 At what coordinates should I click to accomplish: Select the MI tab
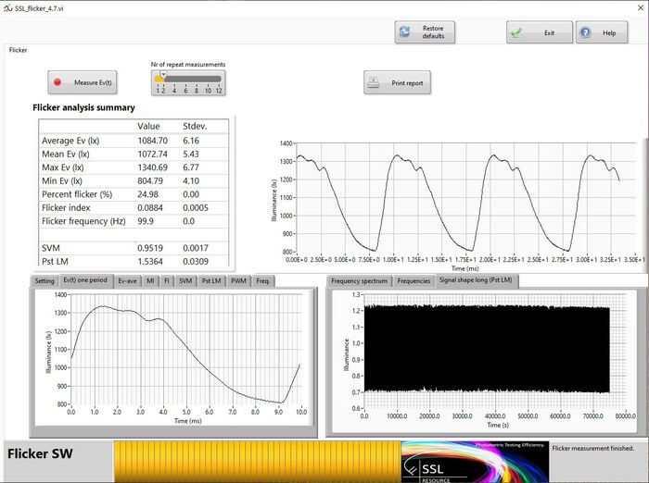150,280
